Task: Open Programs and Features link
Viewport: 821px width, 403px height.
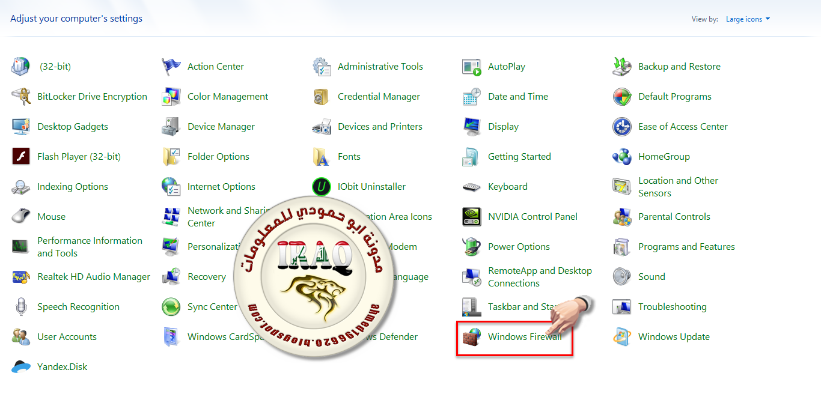Action: (x=686, y=247)
